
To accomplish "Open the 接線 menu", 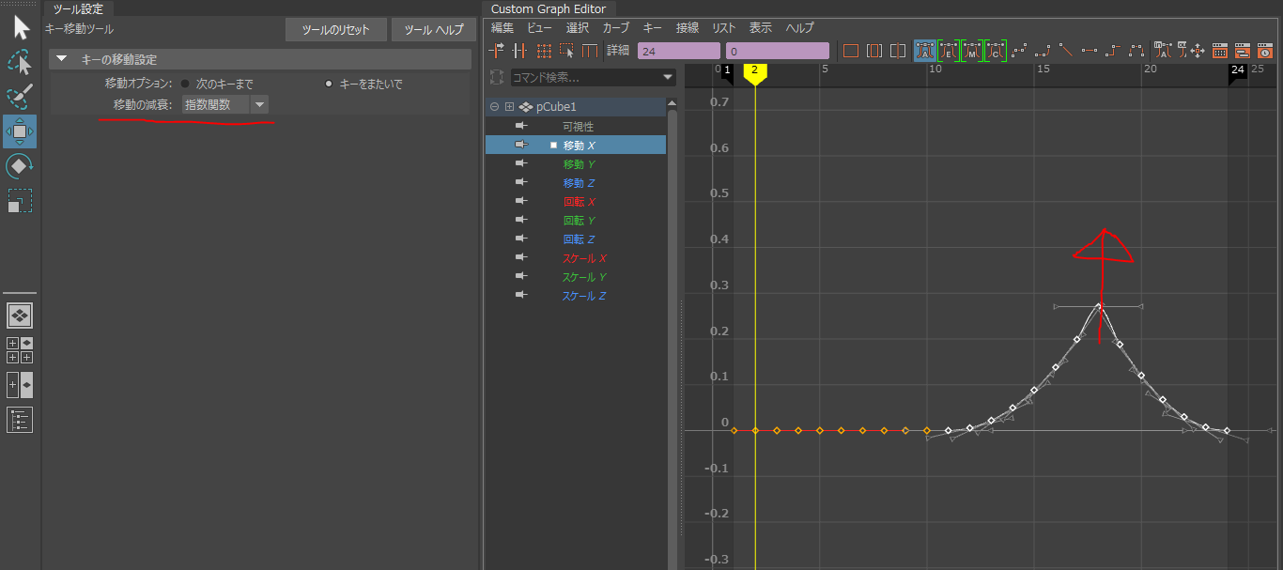I will (688, 27).
